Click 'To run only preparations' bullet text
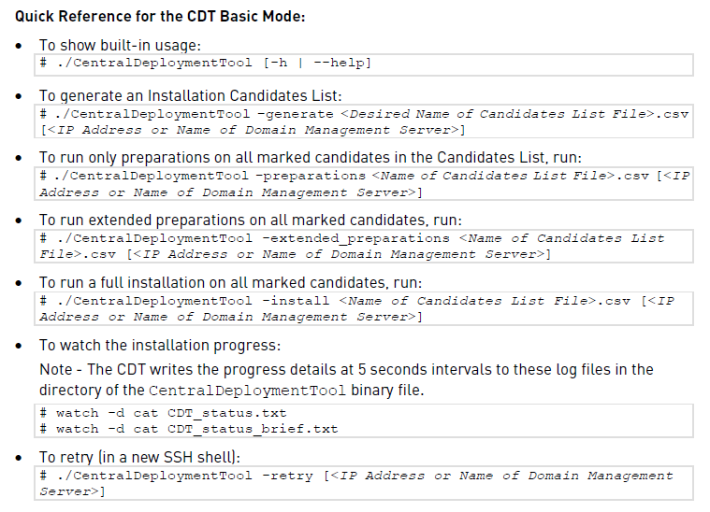Image resolution: width=710 pixels, height=512 pixels. pos(311,157)
